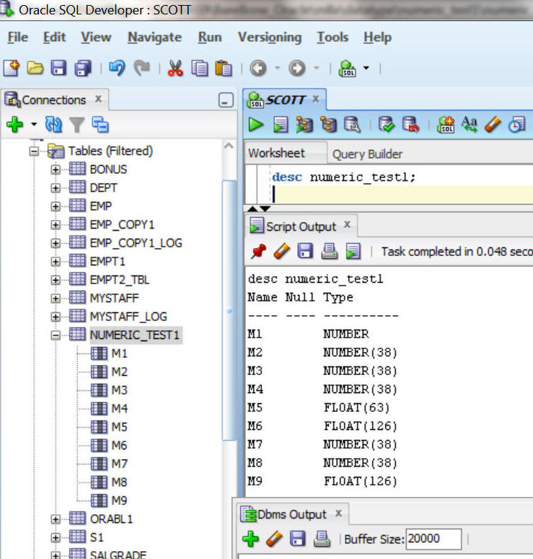Click the Save icon in main toolbar
Viewport: 533px width, 559px height.
[x=58, y=68]
